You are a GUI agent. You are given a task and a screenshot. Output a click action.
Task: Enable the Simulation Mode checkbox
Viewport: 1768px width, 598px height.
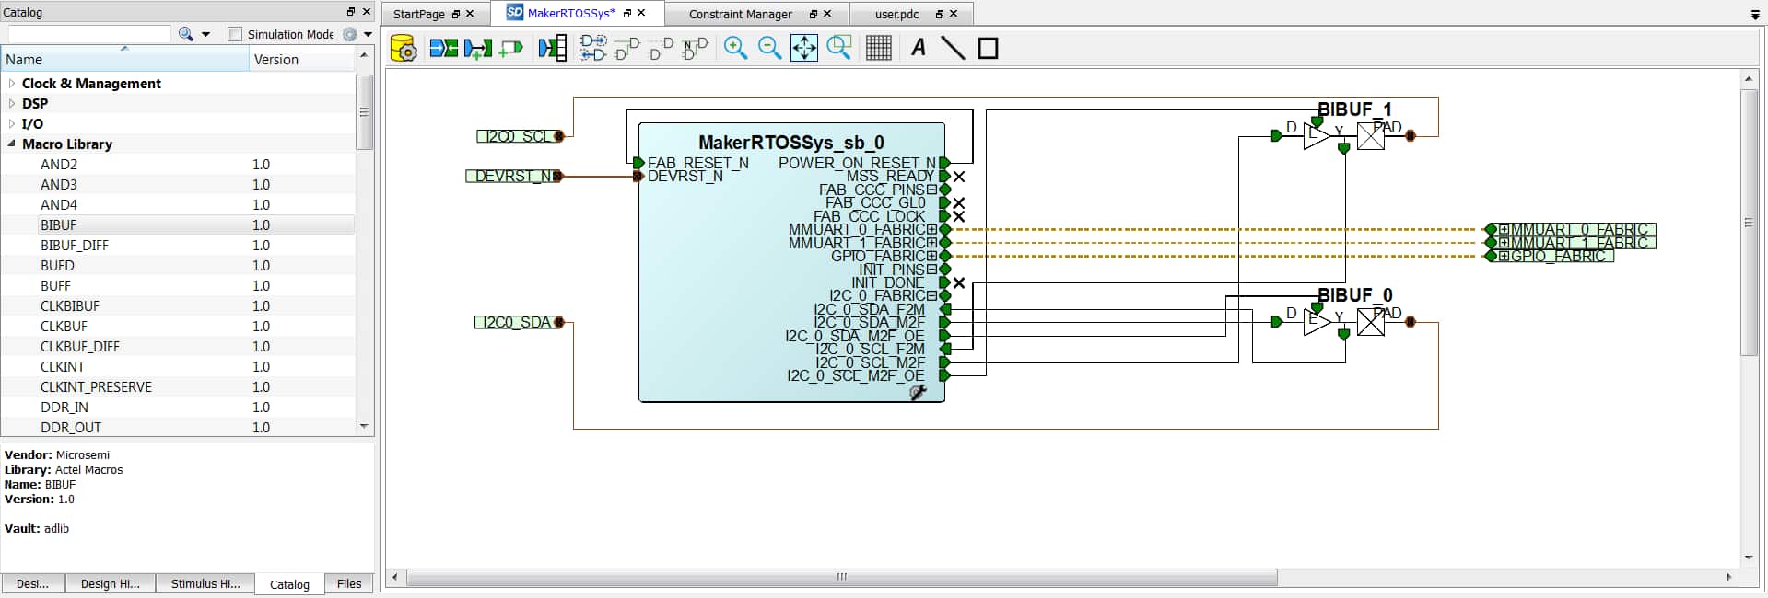click(235, 34)
